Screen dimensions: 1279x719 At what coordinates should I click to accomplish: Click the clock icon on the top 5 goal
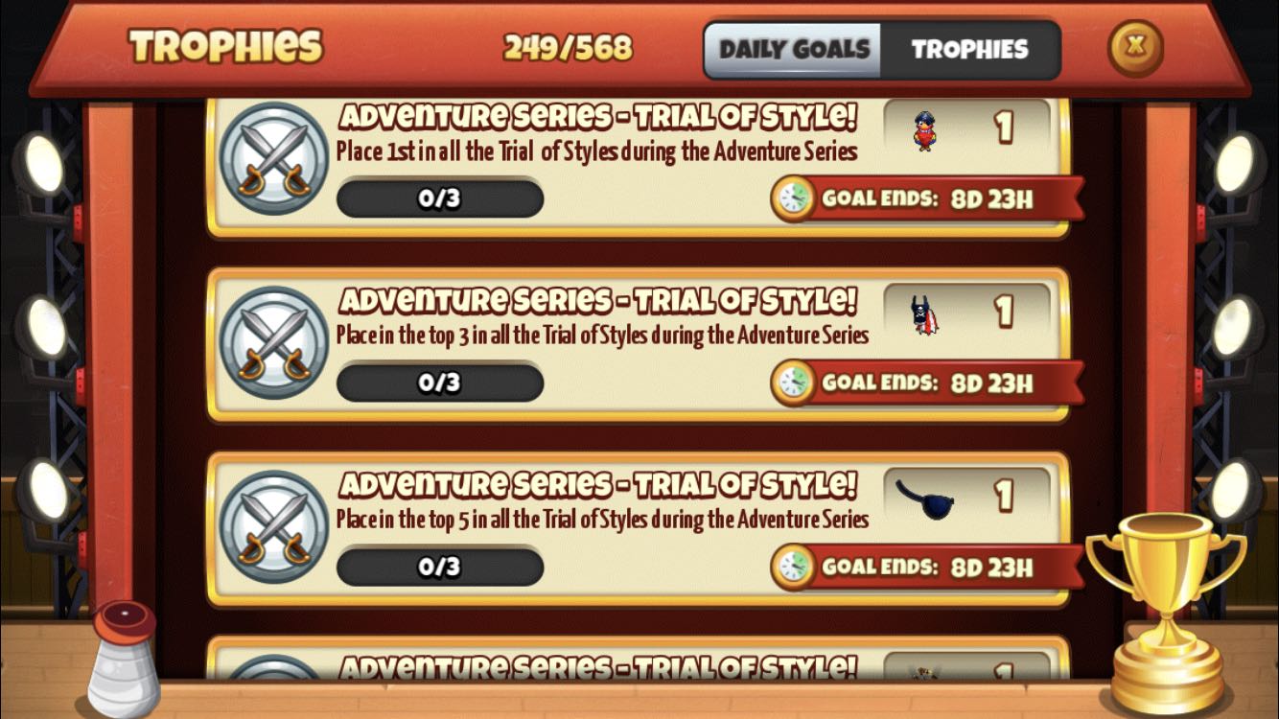click(x=794, y=567)
